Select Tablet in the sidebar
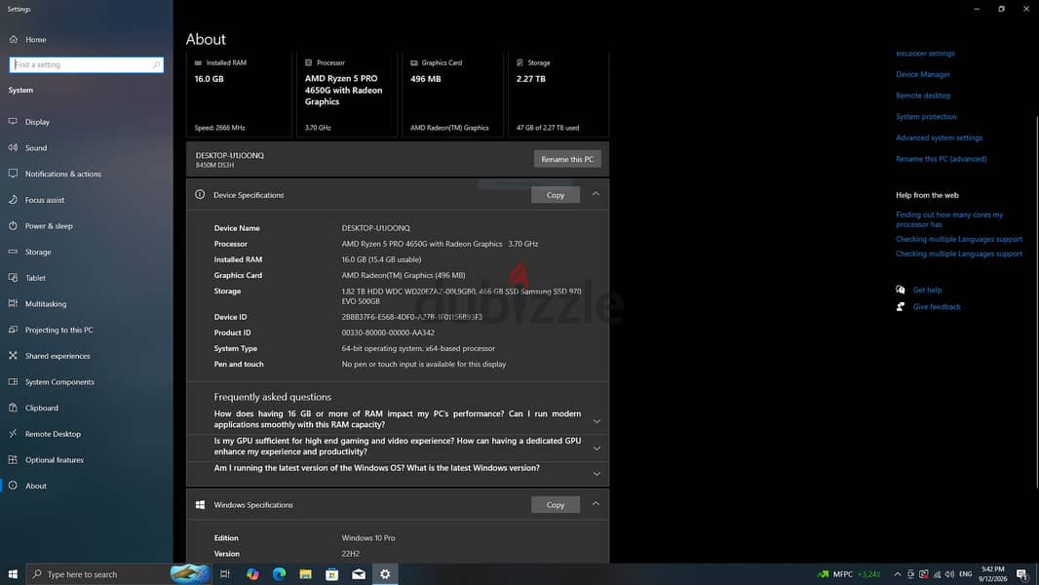Screen dimensions: 1039x585 coord(35,278)
